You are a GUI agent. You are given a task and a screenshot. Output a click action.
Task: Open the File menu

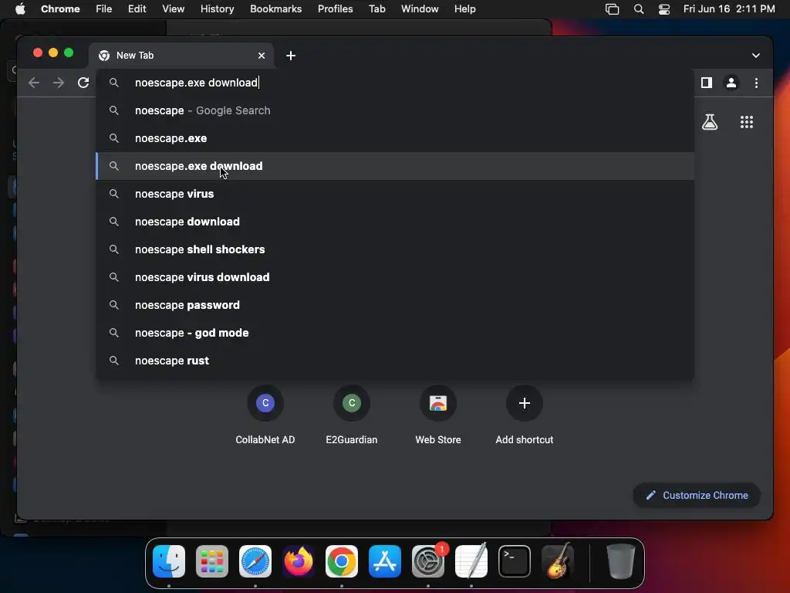tap(104, 8)
